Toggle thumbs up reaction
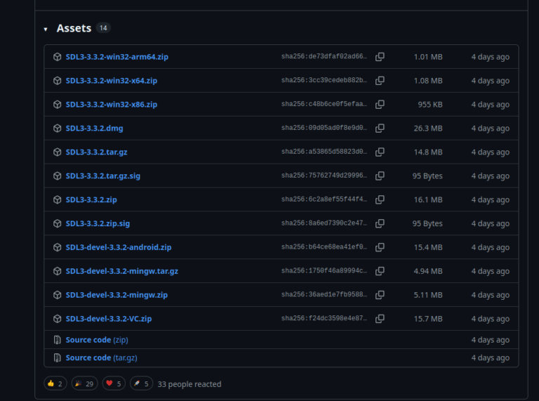The image size is (539, 401). point(55,383)
